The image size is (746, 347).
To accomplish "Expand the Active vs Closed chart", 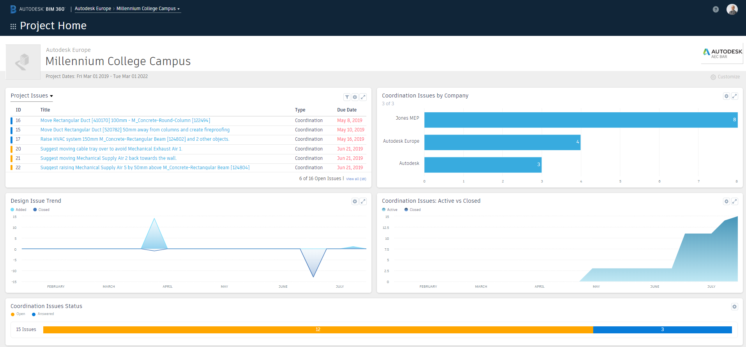I will 734,201.
